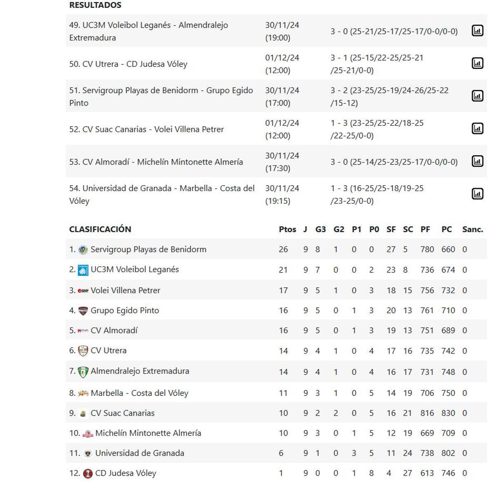Image resolution: width=495 pixels, height=487 pixels.
Task: Select the RESULTADOS section heading
Action: click(x=95, y=5)
